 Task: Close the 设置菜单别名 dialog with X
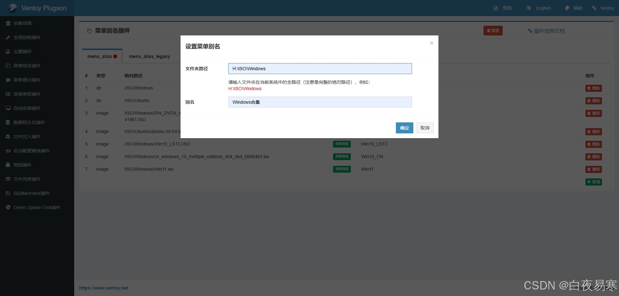point(431,43)
